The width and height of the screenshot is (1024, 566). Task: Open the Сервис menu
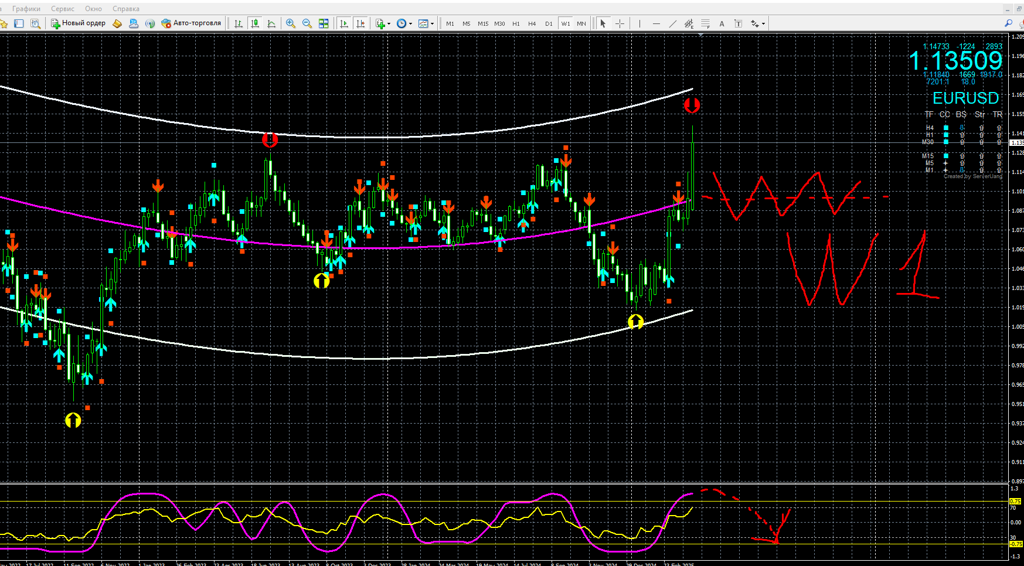[63, 9]
